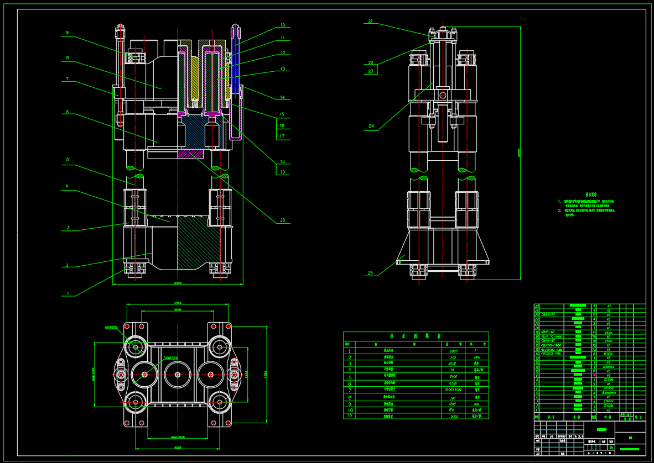Select the 3650 dimension above the plan view
The height and width of the screenshot is (463, 654).
[177, 310]
